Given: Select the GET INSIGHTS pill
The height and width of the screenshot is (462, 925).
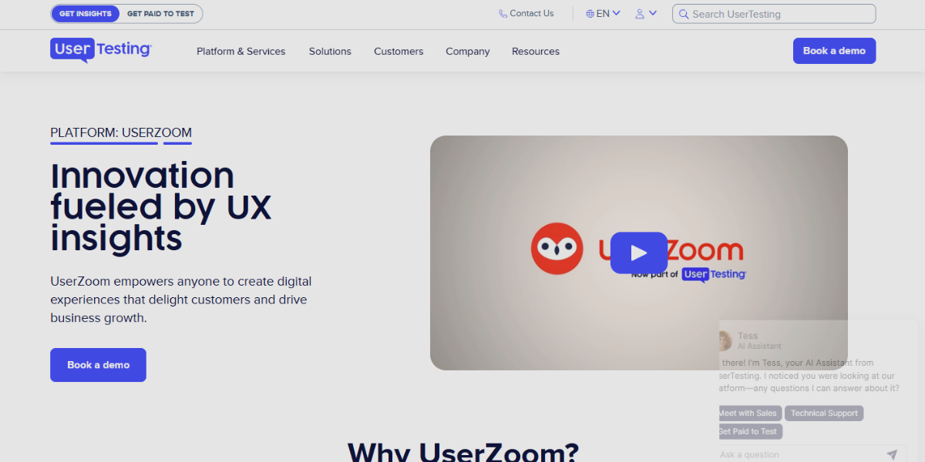Looking at the screenshot, I should (85, 13).
